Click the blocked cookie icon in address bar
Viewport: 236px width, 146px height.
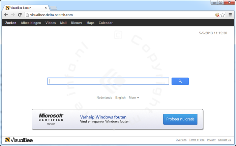click(217, 15)
